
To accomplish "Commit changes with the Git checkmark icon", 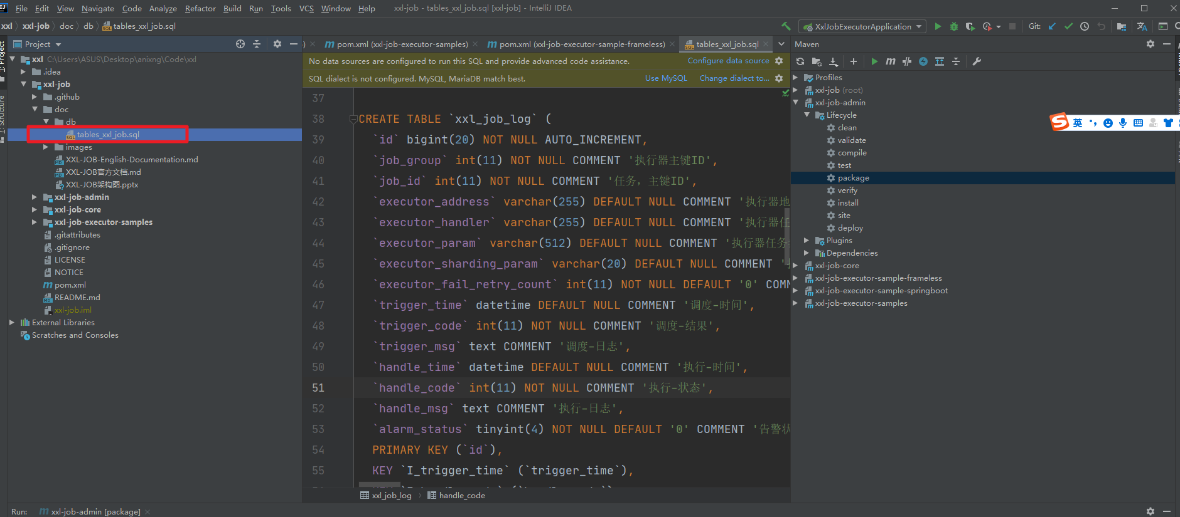I will tap(1068, 26).
